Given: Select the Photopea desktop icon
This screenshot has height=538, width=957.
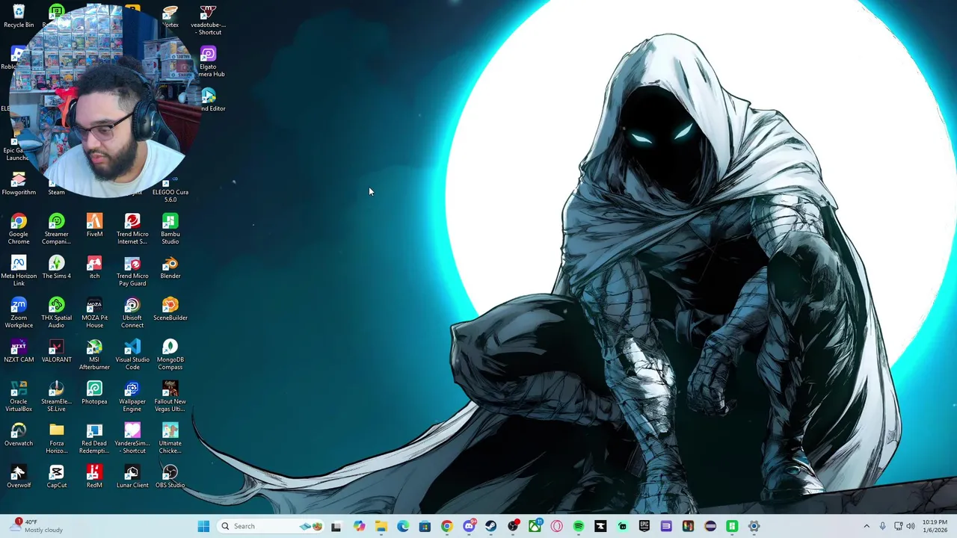Looking at the screenshot, I should click(94, 392).
